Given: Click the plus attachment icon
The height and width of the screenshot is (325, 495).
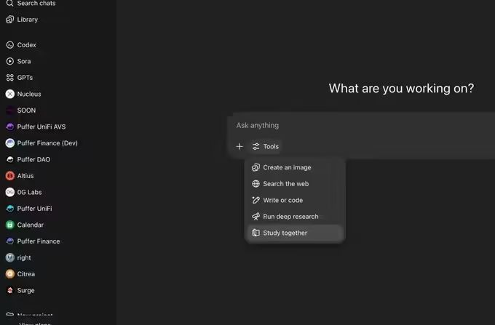Looking at the screenshot, I should (x=239, y=147).
